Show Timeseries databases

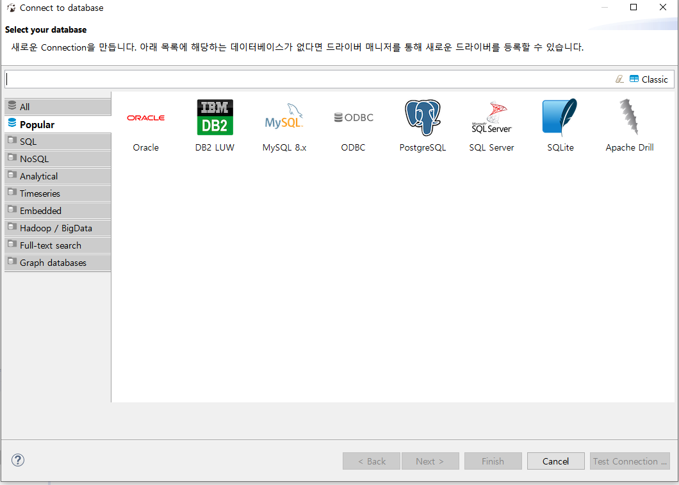[58, 193]
